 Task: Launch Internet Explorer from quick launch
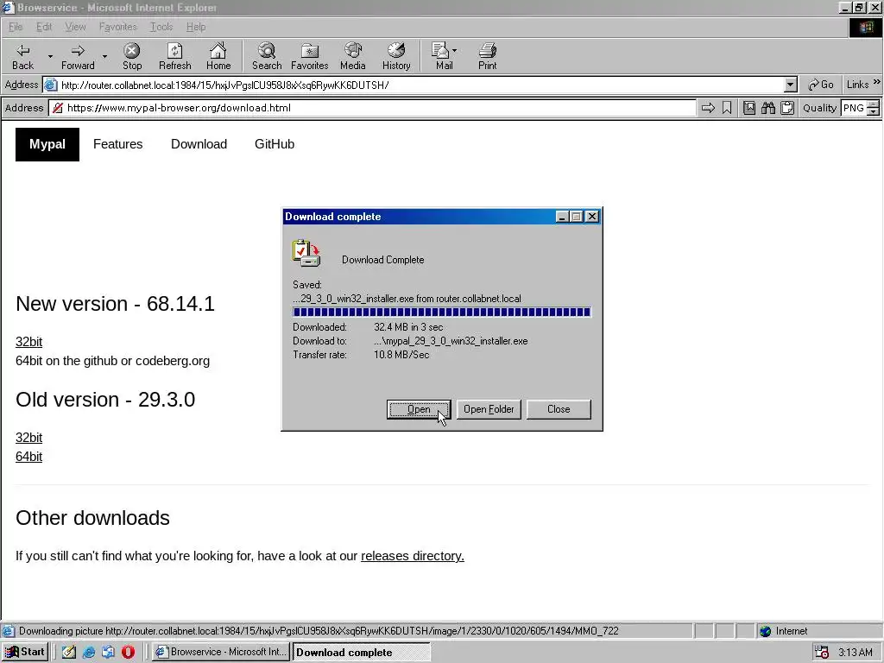click(x=89, y=652)
